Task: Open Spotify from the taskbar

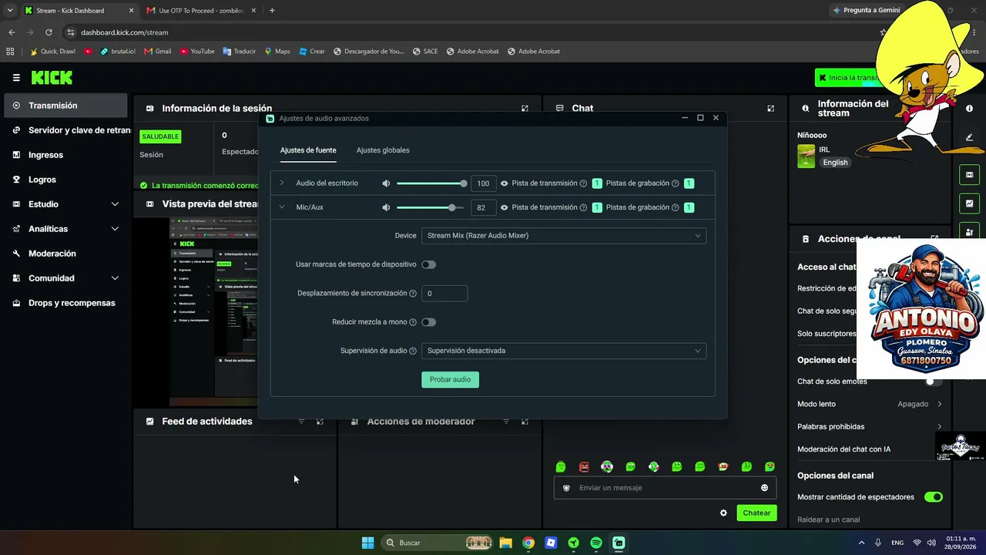Action: point(596,543)
